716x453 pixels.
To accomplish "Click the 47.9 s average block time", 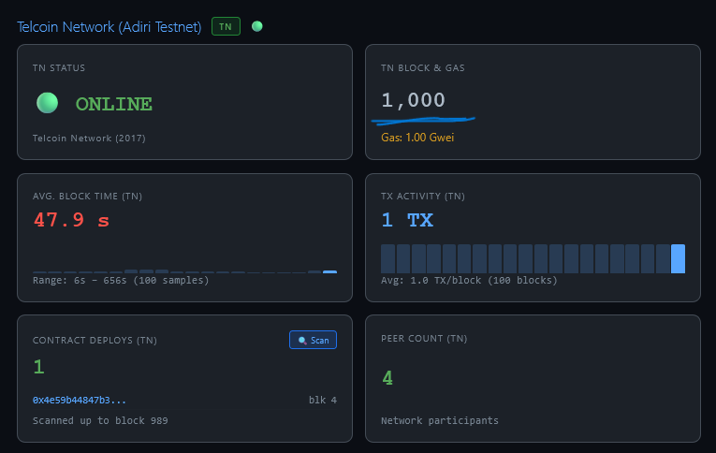I will click(x=71, y=220).
